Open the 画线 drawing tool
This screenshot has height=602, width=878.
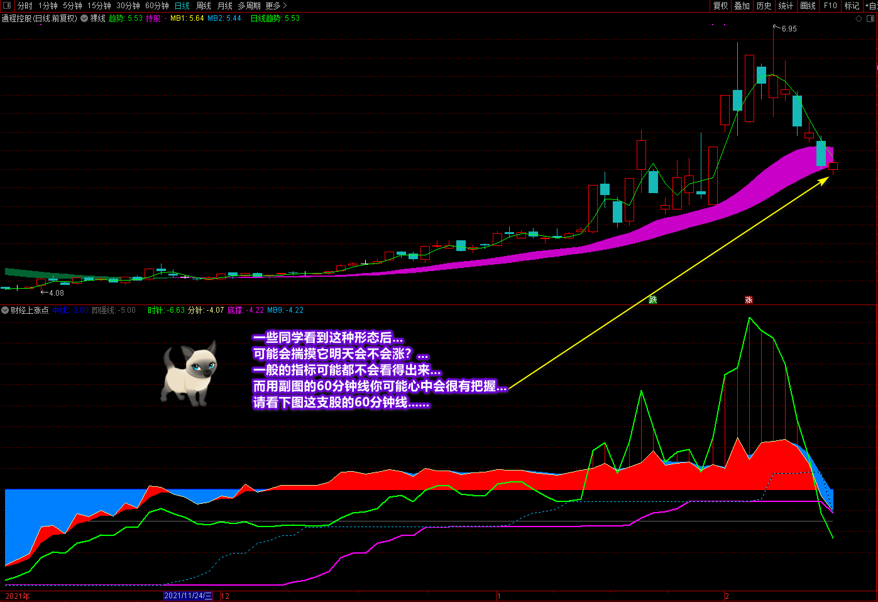808,6
